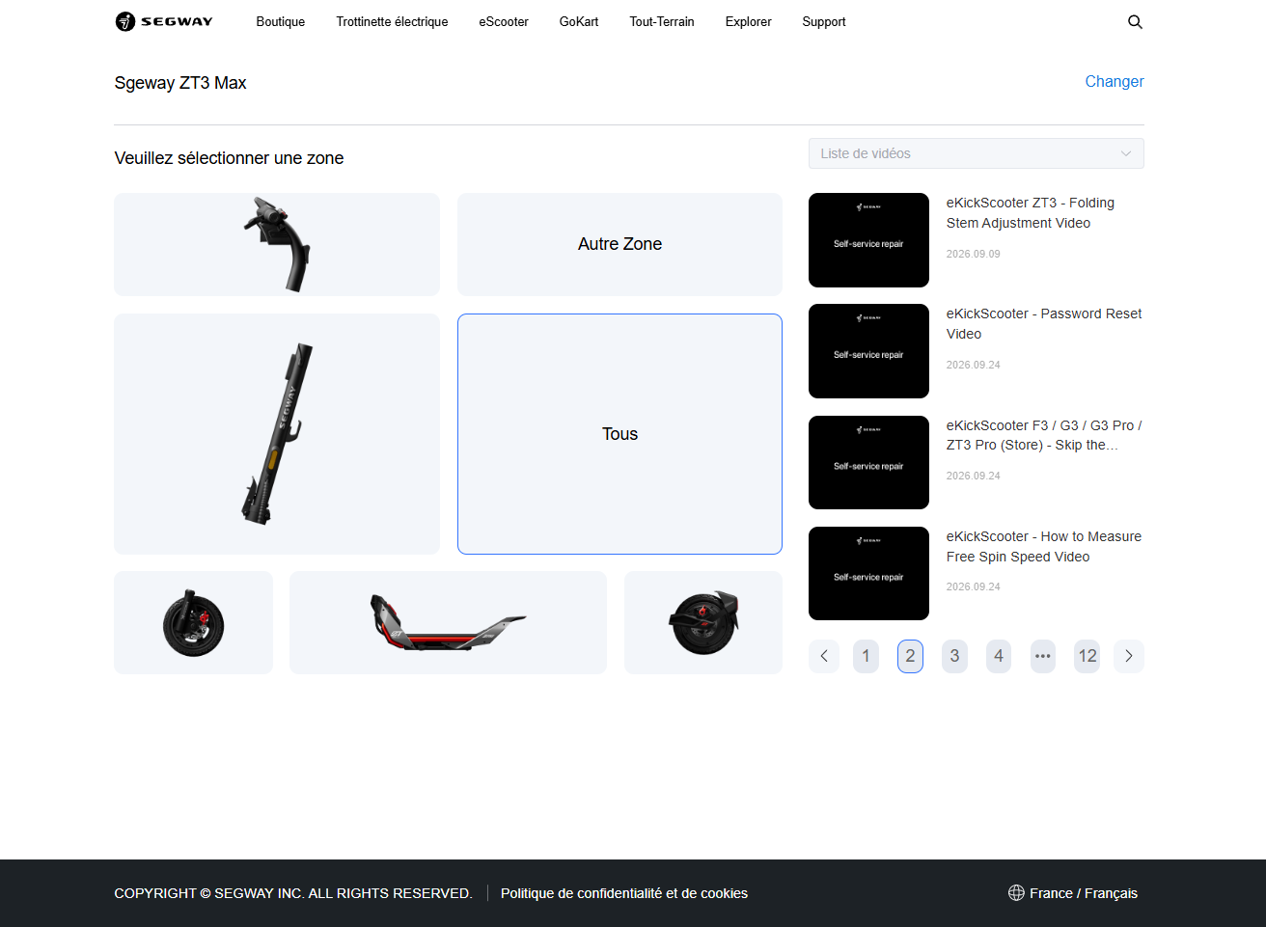Image resolution: width=1266 pixels, height=927 pixels.
Task: Select the Tous zone card
Action: pyautogui.click(x=619, y=434)
